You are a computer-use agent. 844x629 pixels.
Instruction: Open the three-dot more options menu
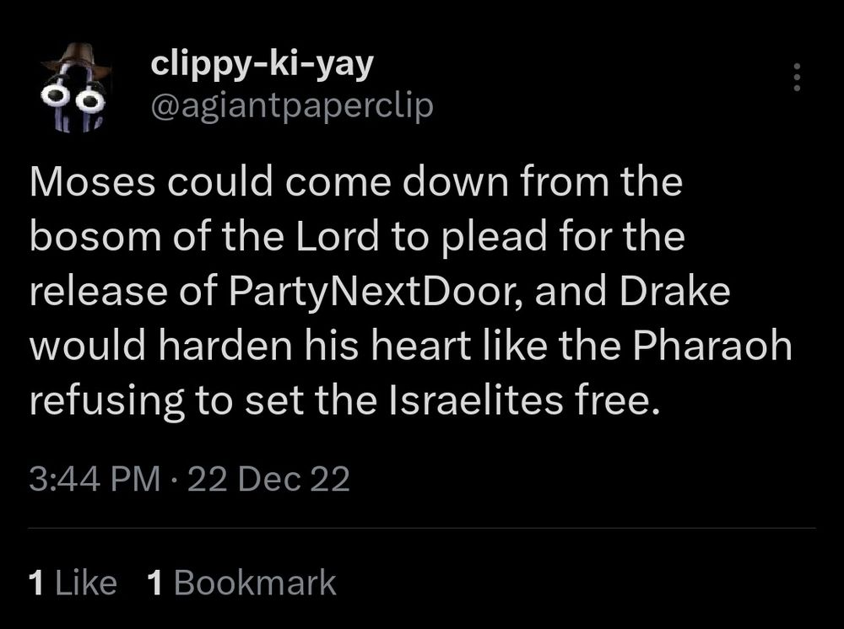[798, 78]
